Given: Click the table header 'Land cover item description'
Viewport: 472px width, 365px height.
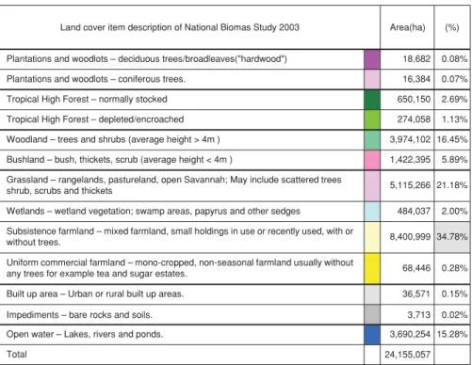Looking at the screenshot, I should (180, 27).
